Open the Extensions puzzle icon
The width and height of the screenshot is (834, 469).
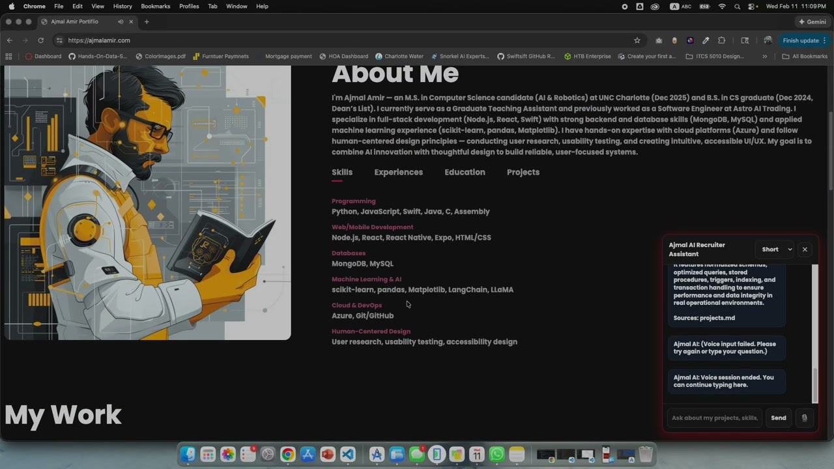point(721,40)
